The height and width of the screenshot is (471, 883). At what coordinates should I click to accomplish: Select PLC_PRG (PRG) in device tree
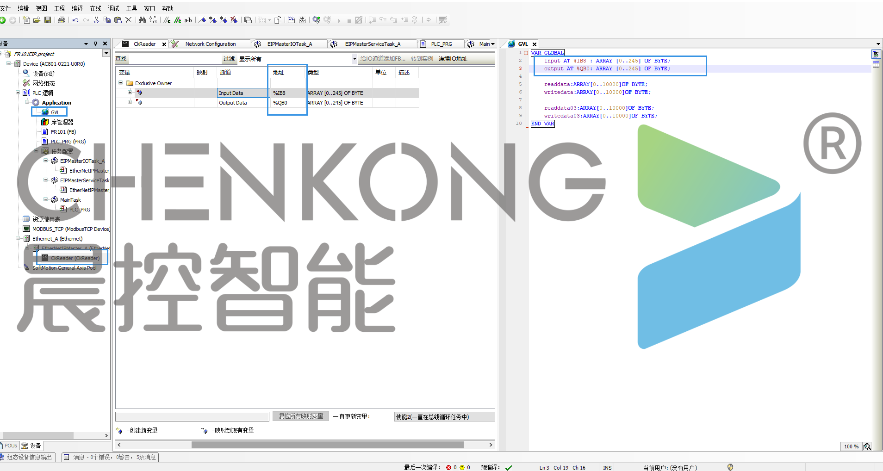tap(68, 142)
